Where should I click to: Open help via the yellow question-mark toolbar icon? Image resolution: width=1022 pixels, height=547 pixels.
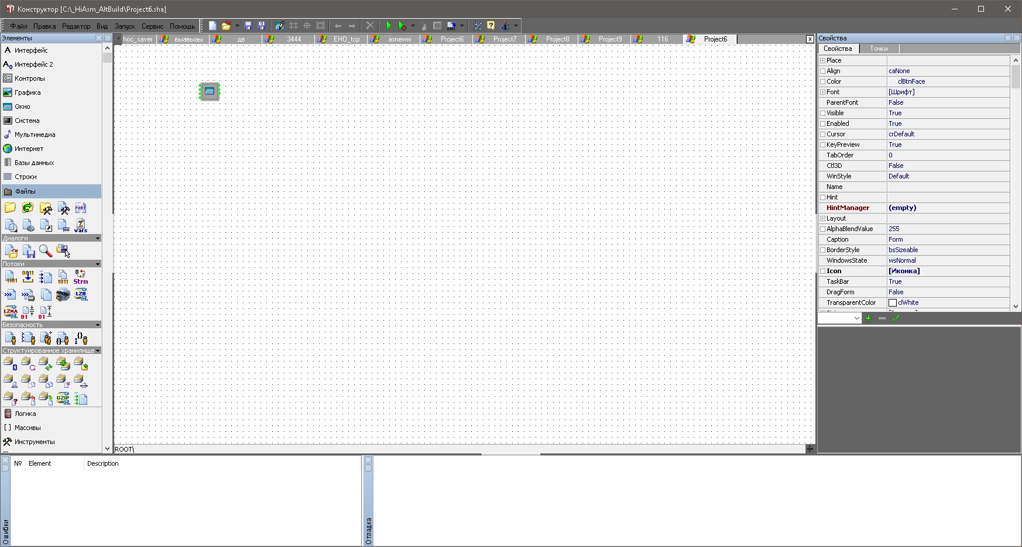coord(491,26)
